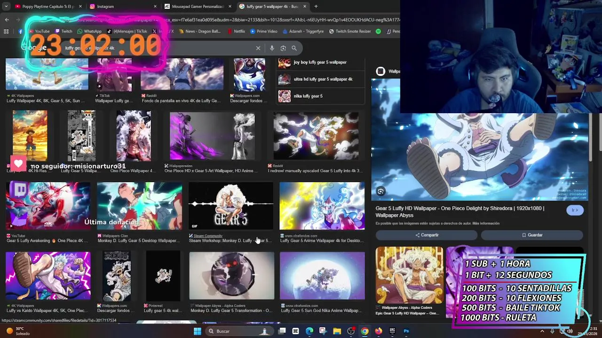This screenshot has width=602, height=338.
Task: Start Google voice search with microphone
Action: [272, 48]
